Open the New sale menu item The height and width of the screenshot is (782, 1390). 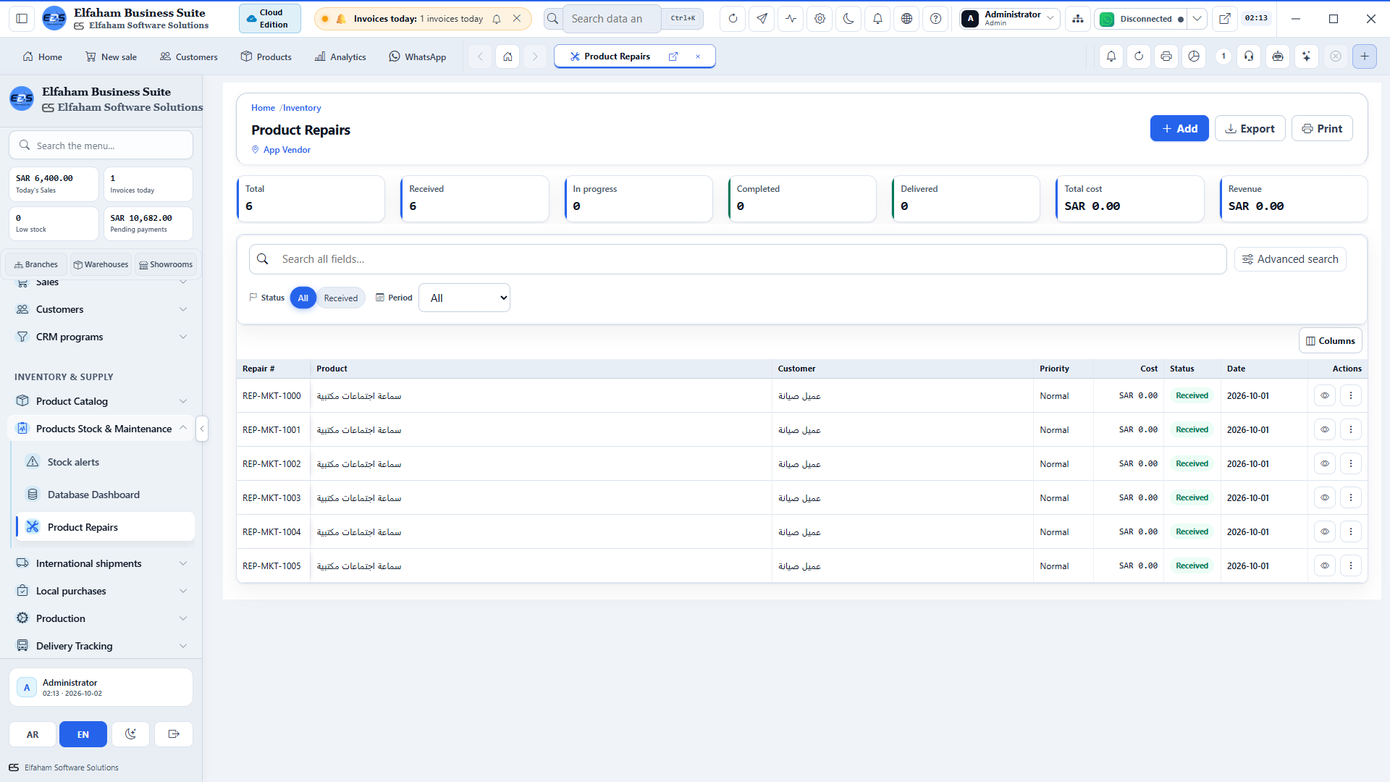(111, 56)
